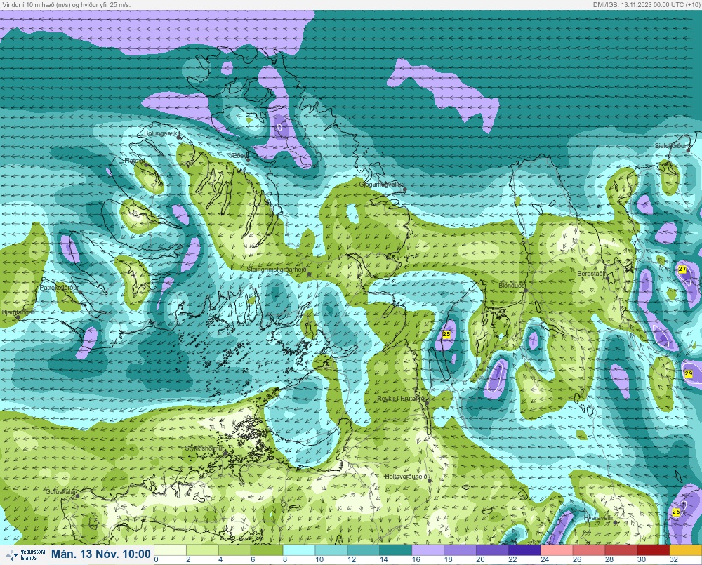Click the yellow gust marker showing 26
This screenshot has width=702, height=565.
pos(676,512)
